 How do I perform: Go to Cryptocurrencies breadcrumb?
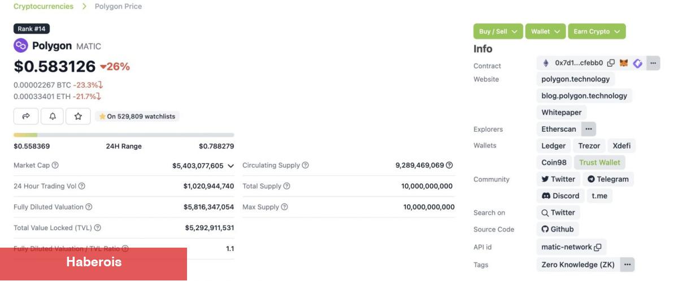pyautogui.click(x=44, y=6)
